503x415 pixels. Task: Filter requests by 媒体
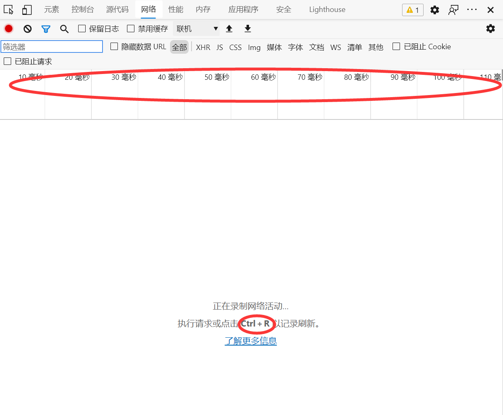274,47
